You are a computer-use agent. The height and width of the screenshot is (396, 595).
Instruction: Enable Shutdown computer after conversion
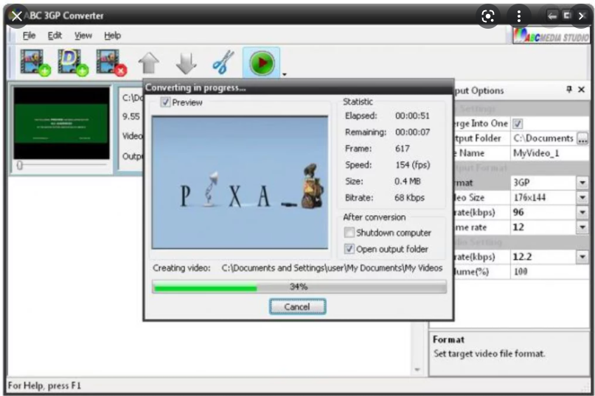[349, 233]
